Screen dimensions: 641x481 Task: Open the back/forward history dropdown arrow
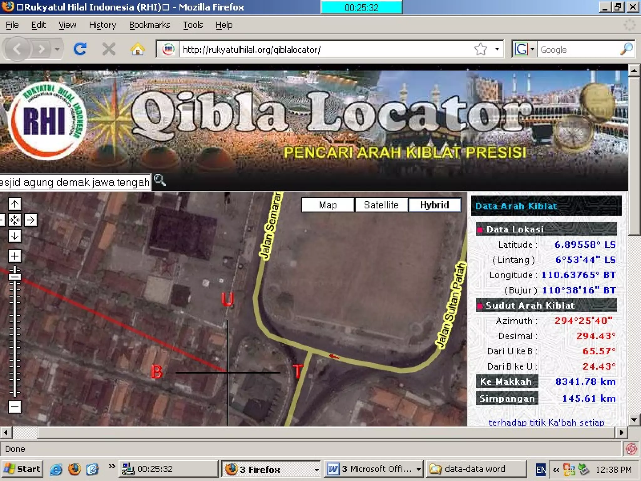click(57, 49)
